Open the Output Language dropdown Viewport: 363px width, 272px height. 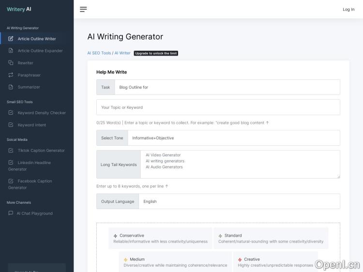[x=239, y=201]
